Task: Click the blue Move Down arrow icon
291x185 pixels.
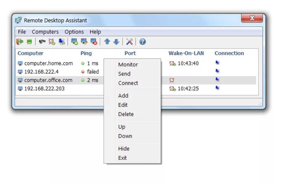Action: 116,42
